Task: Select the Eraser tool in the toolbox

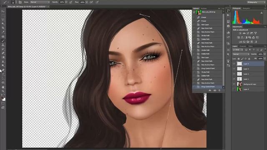Action: coord(3,53)
